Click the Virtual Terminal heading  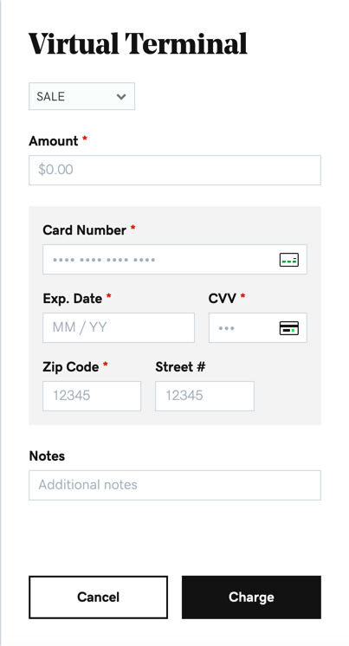[138, 43]
